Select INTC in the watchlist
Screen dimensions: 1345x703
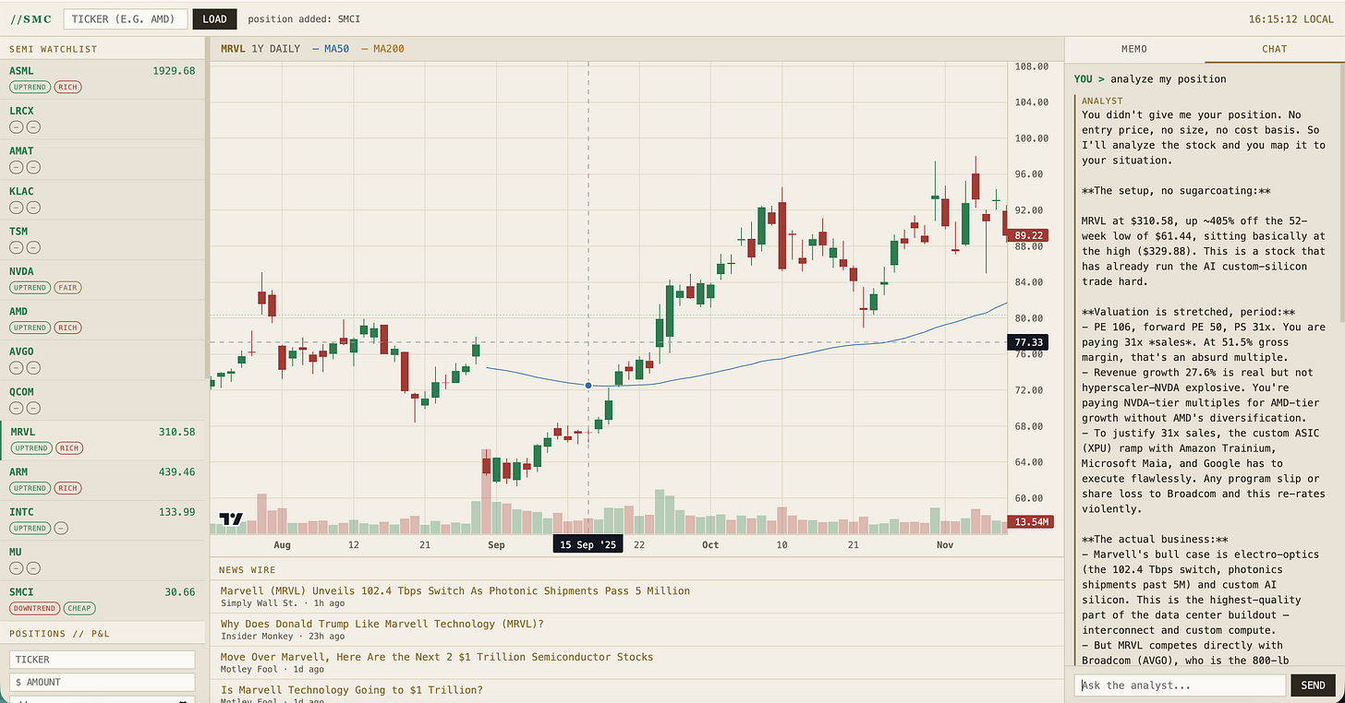pyautogui.click(x=102, y=520)
